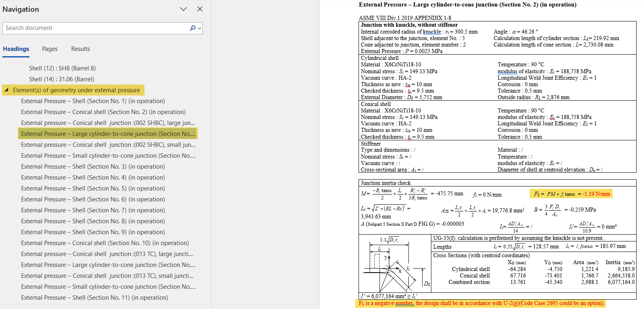
Task: Switch to the Headings tab
Action: pos(16,49)
